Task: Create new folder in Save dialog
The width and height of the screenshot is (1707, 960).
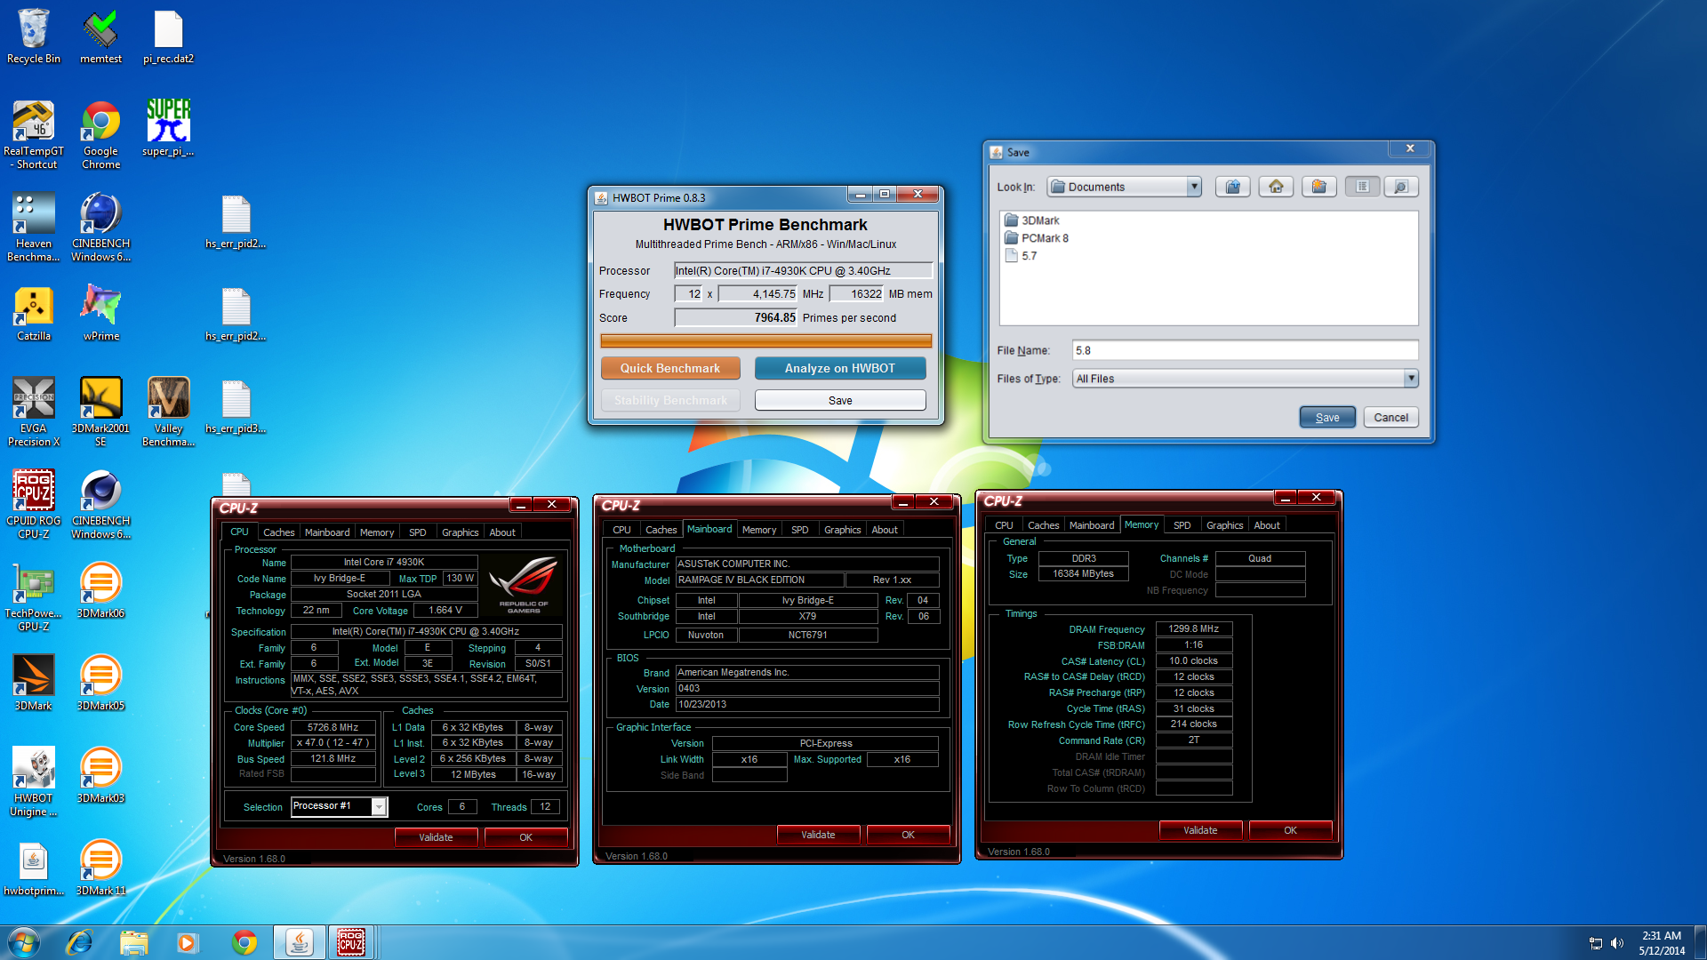Action: (1319, 187)
